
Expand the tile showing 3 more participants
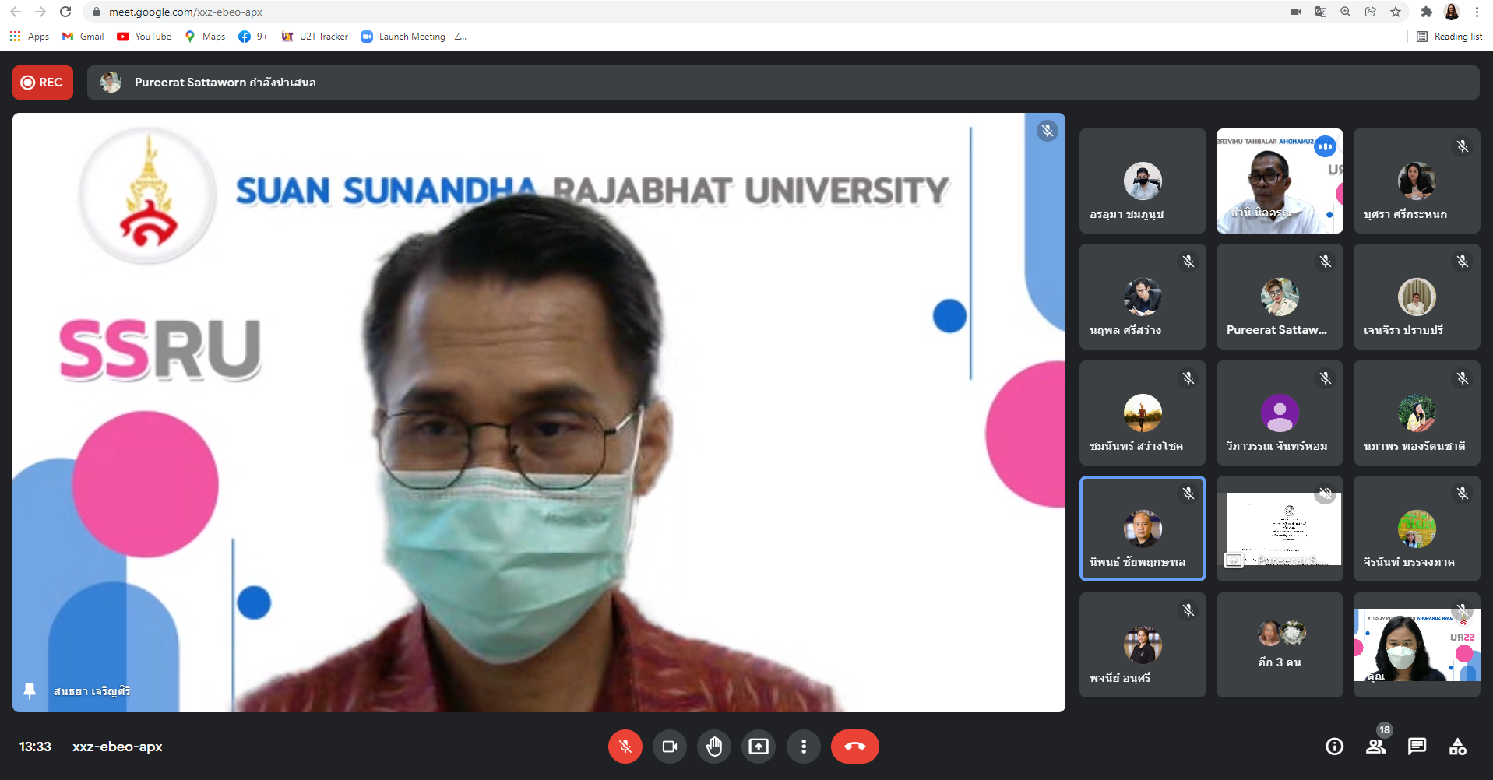1280,645
